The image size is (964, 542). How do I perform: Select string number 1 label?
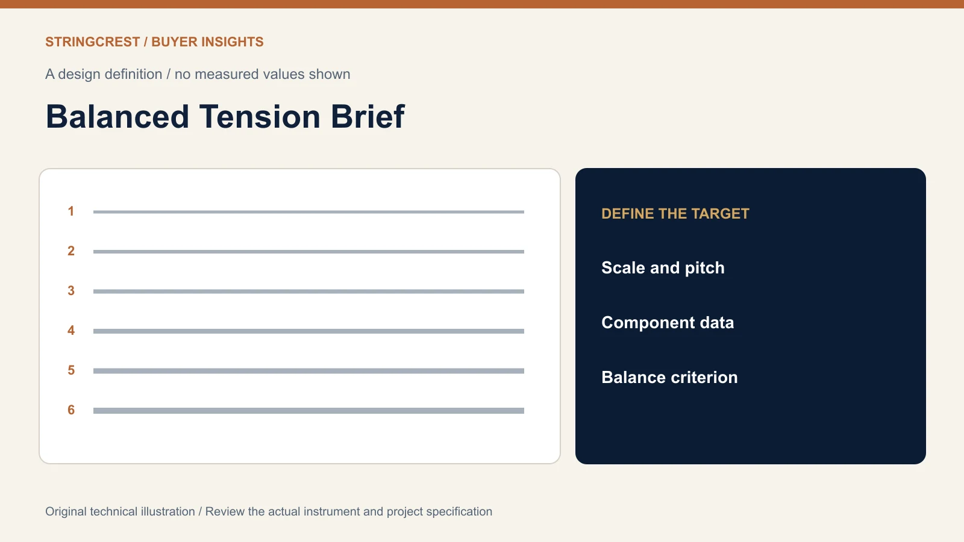(x=71, y=211)
